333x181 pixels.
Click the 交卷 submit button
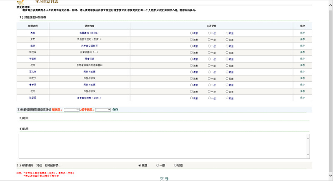pos(164,178)
